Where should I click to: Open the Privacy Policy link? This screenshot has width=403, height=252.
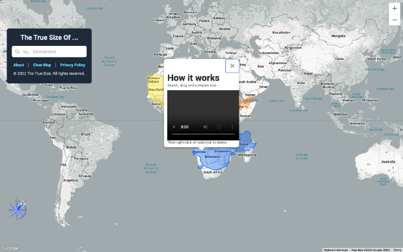(73, 65)
